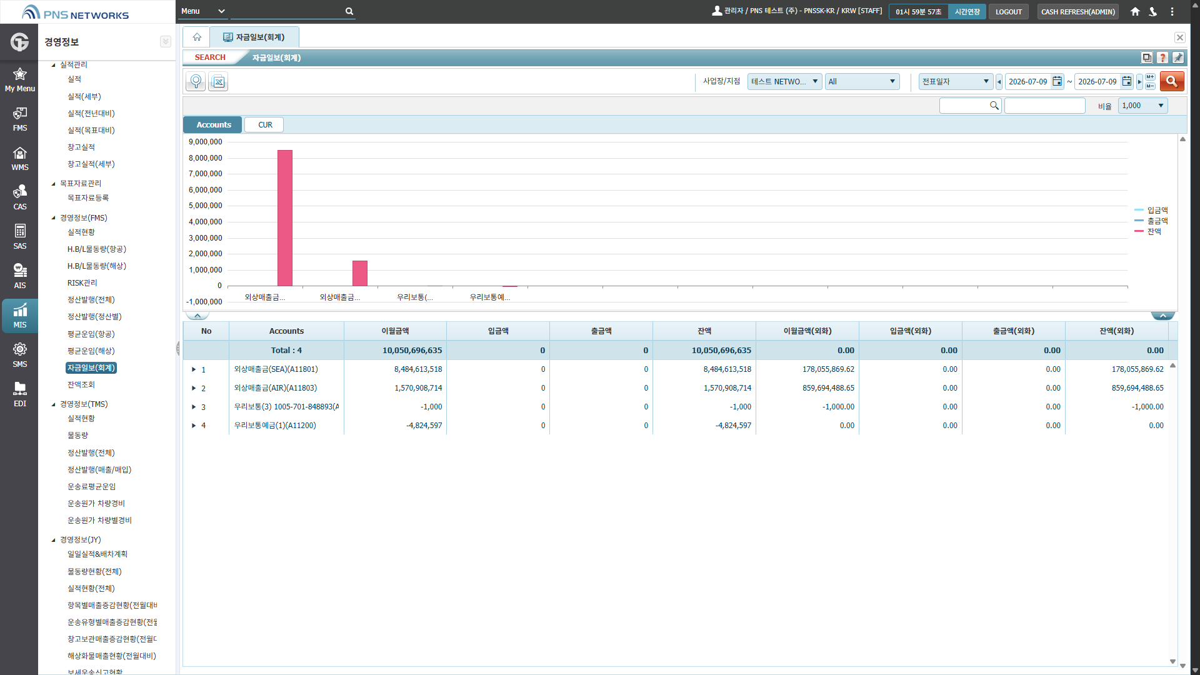This screenshot has height=675, width=1200.
Task: Step the date back with left arrow
Action: pos(999,81)
